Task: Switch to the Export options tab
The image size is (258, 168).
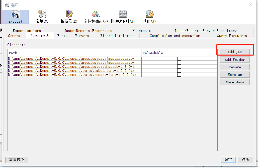Action: [27, 30]
